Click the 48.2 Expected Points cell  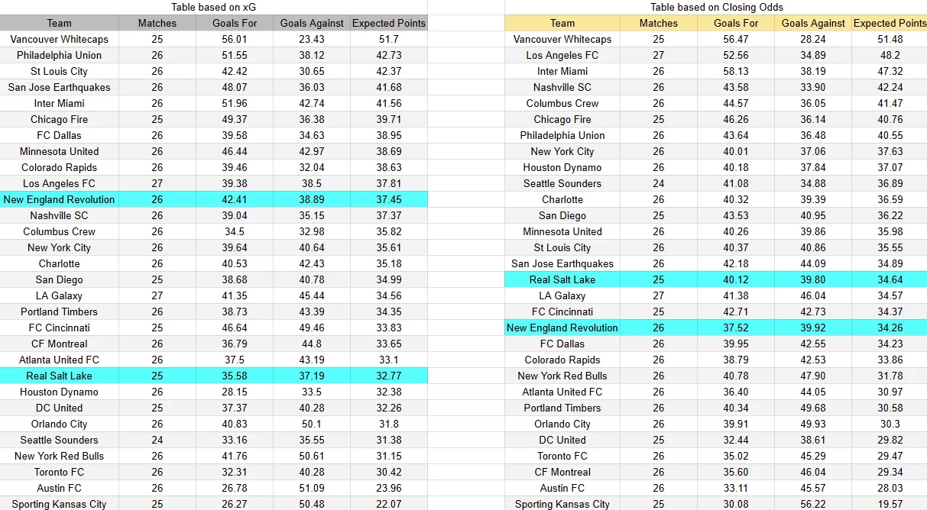click(x=890, y=55)
